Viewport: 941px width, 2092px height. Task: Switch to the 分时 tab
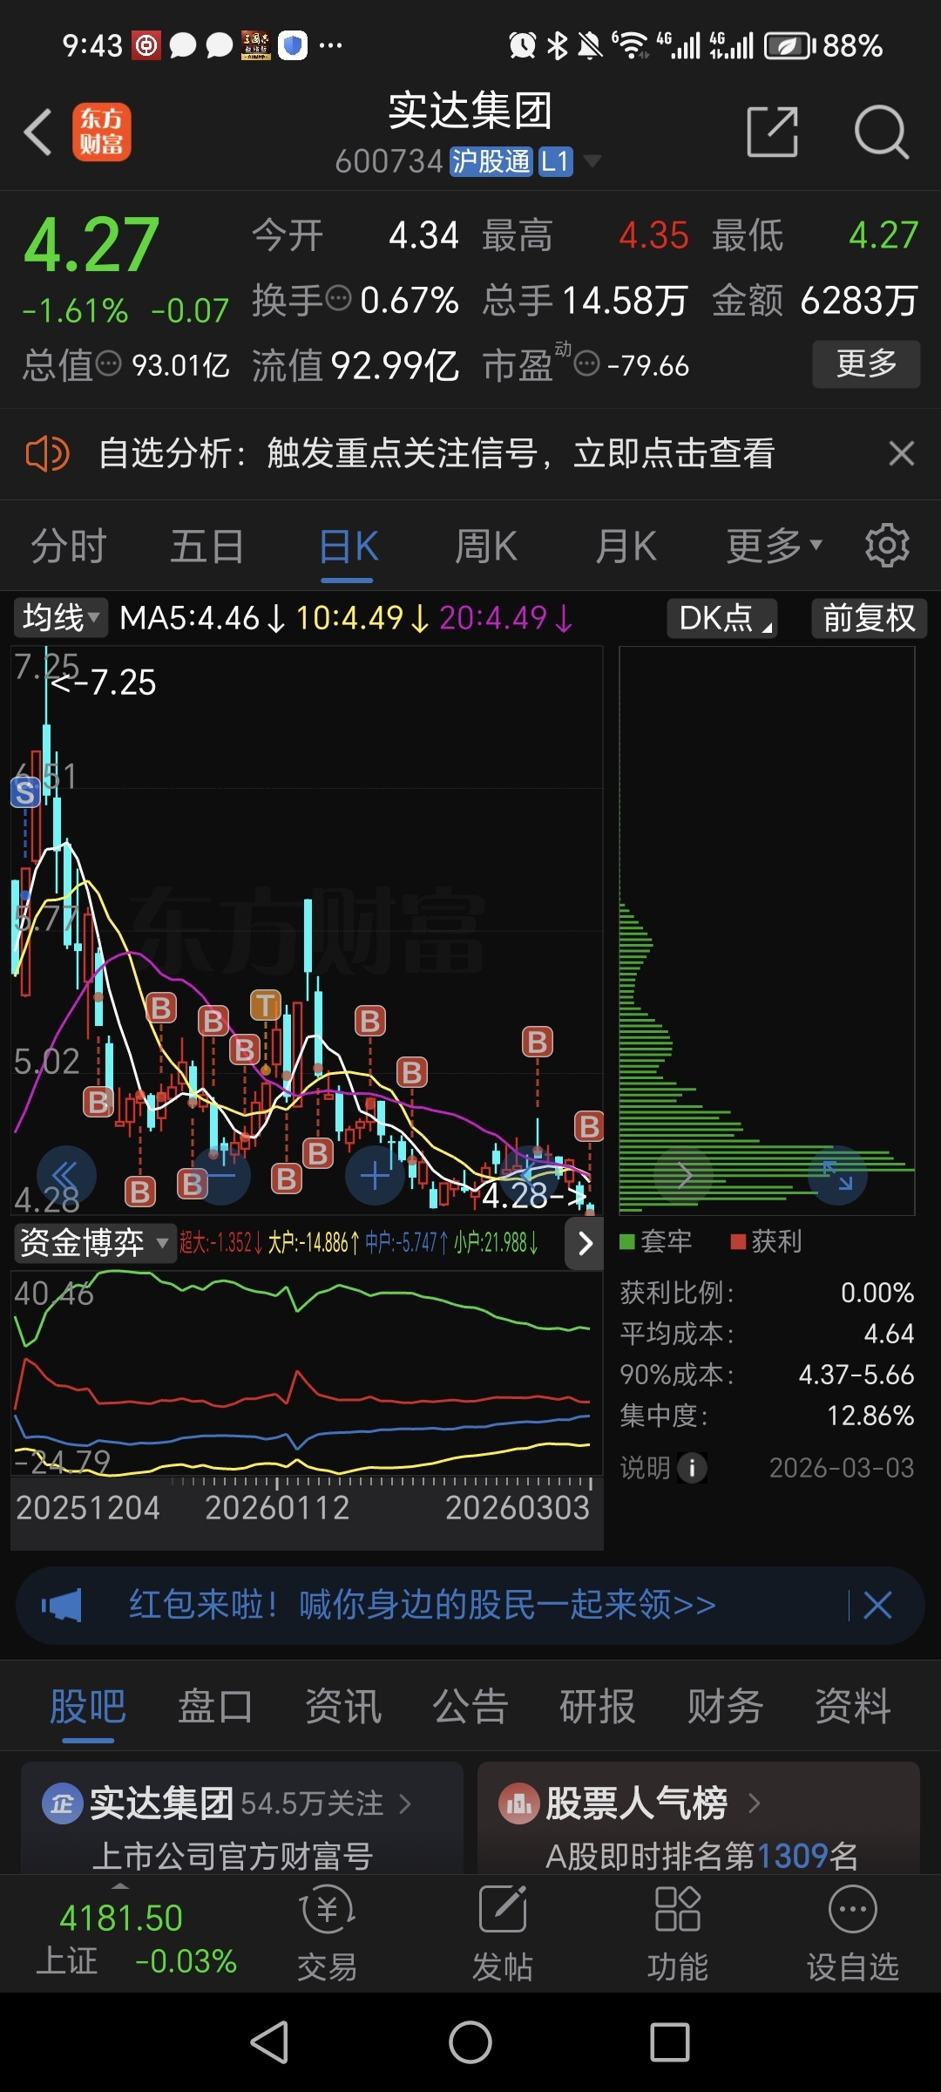point(69,547)
